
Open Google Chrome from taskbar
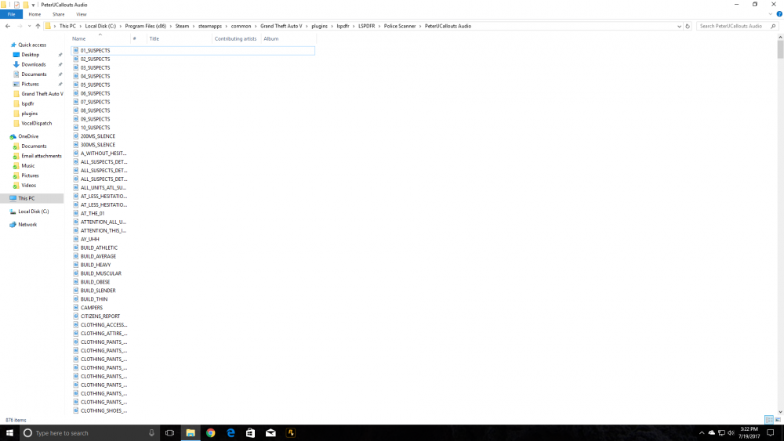[x=210, y=433]
